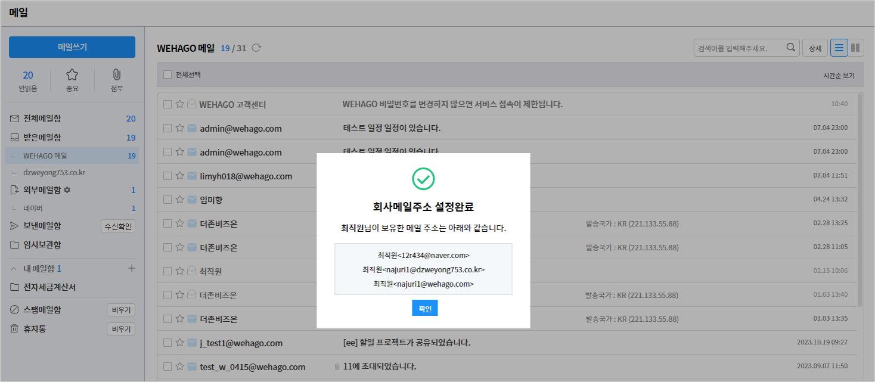Open important mail via star icon in sidebar
Screen dimensions: 875x382
(x=72, y=75)
